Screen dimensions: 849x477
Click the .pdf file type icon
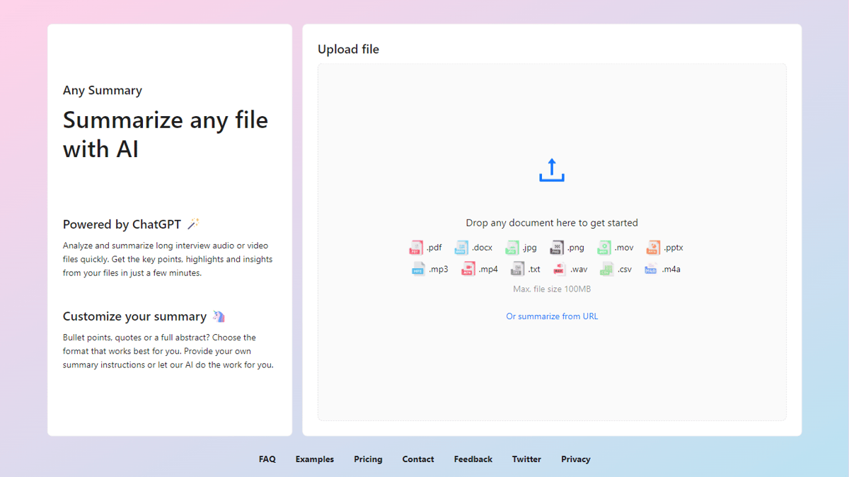(416, 248)
